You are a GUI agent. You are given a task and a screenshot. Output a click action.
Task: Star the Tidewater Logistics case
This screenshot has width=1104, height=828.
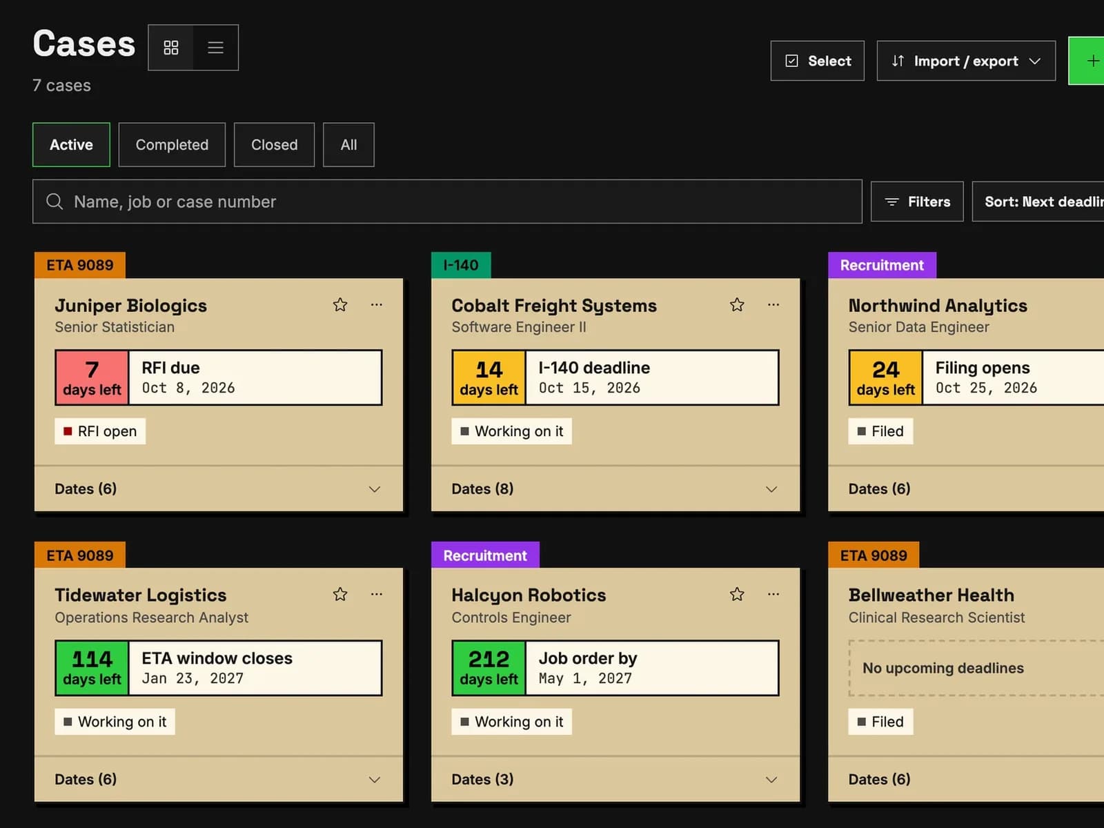coord(340,594)
